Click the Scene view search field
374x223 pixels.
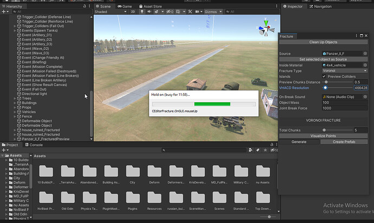(x=252, y=12)
